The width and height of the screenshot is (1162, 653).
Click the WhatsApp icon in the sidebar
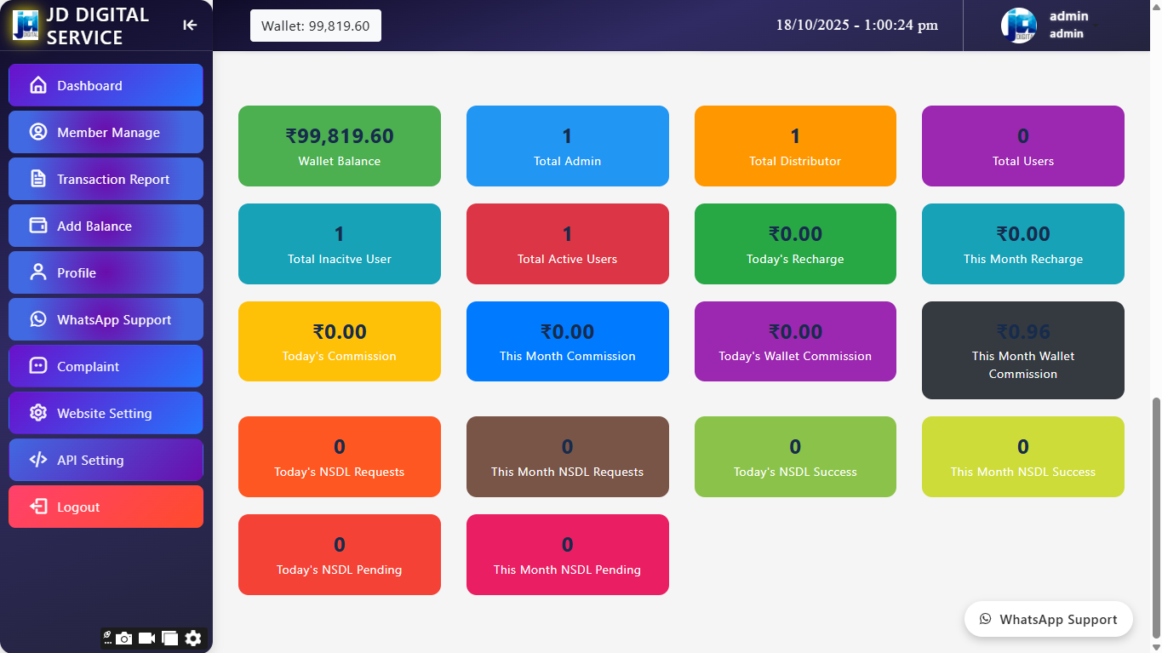(x=37, y=319)
